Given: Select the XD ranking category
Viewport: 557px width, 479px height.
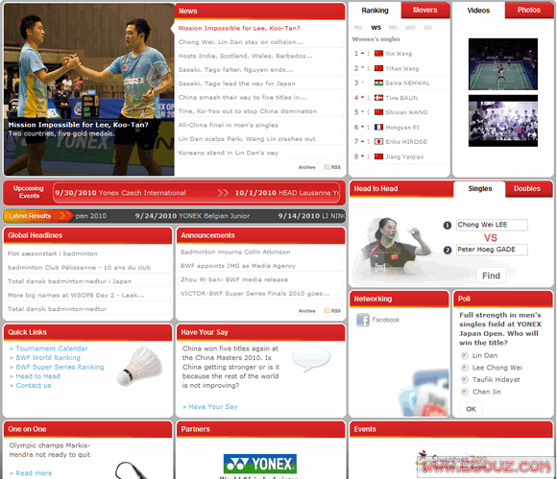Looking at the screenshot, I should [427, 27].
